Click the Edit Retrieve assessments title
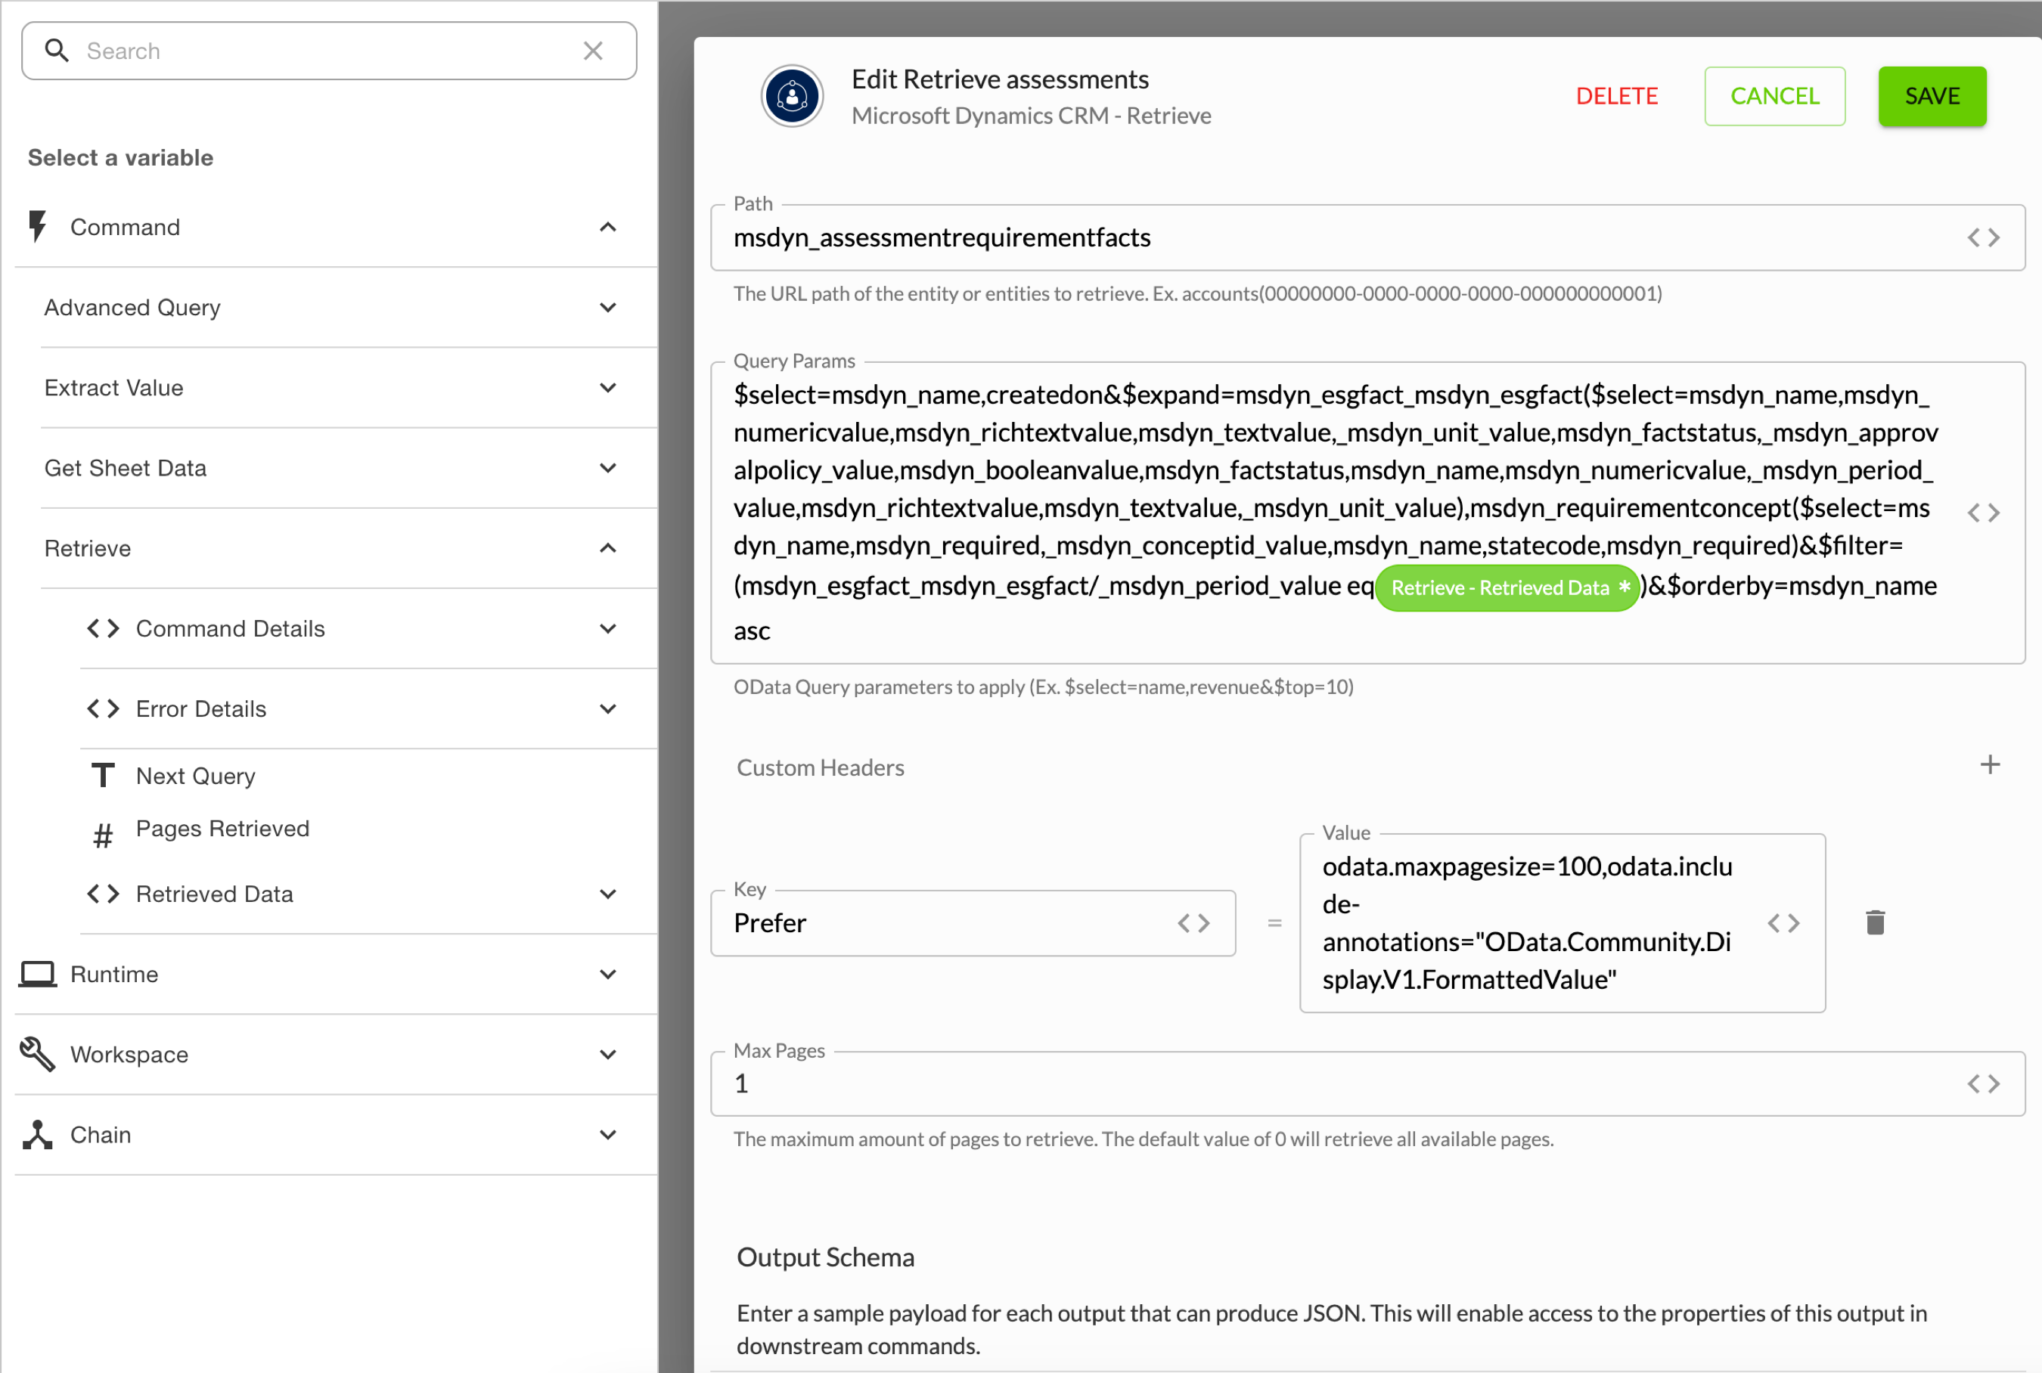 1000,79
